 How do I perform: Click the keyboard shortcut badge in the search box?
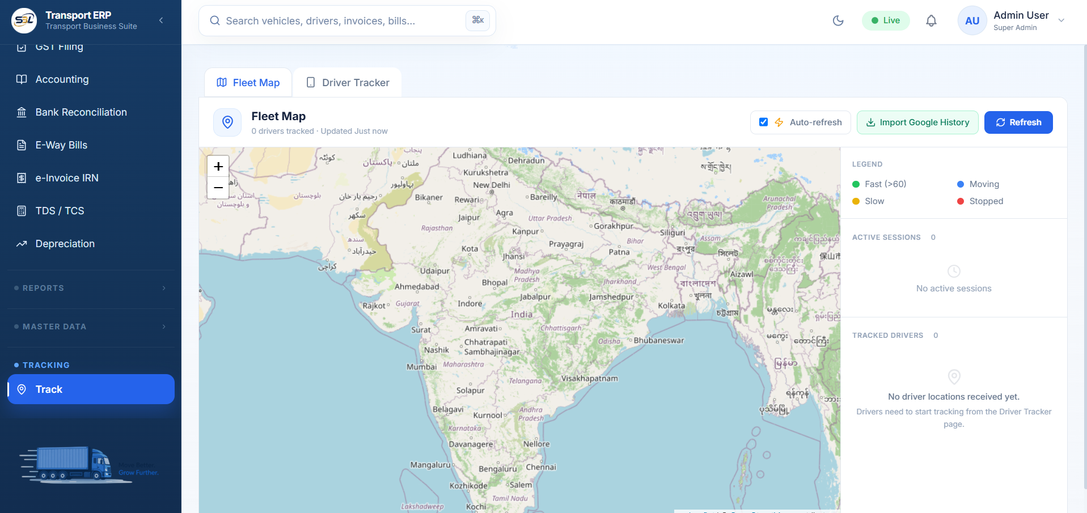click(x=477, y=20)
